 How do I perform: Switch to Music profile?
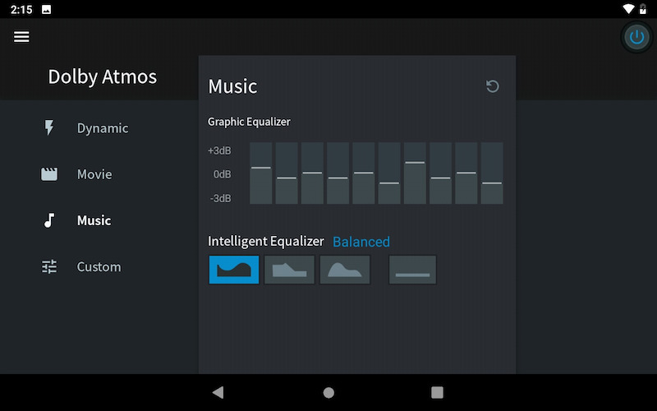tap(94, 220)
